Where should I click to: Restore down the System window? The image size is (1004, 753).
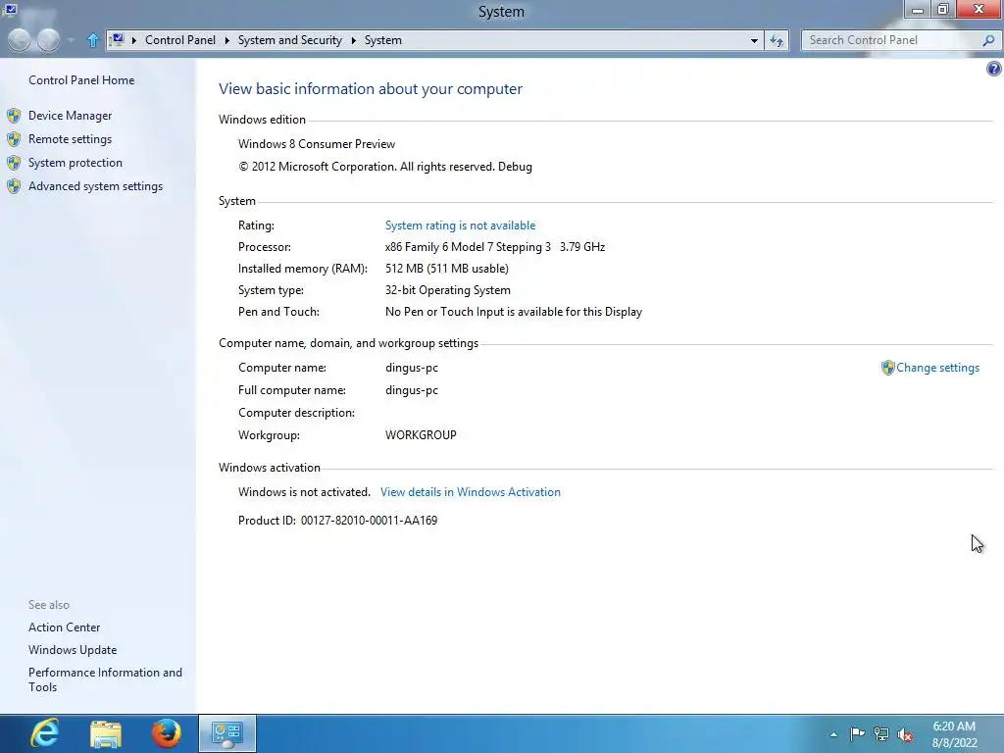coord(942,9)
